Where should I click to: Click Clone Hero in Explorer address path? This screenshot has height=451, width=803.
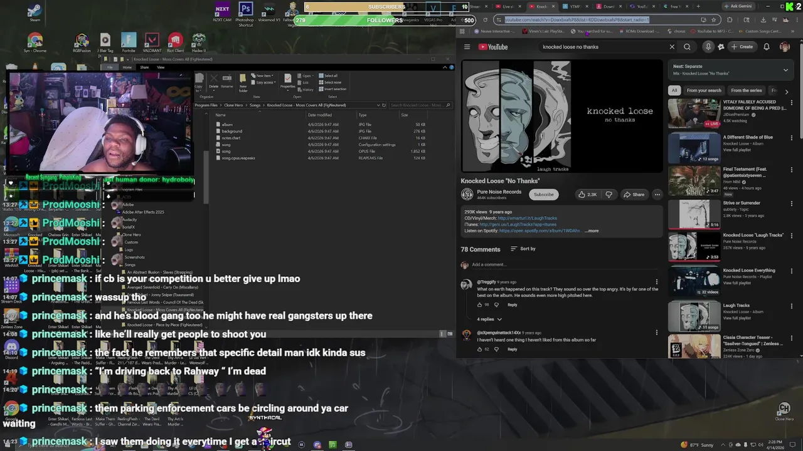click(x=233, y=105)
